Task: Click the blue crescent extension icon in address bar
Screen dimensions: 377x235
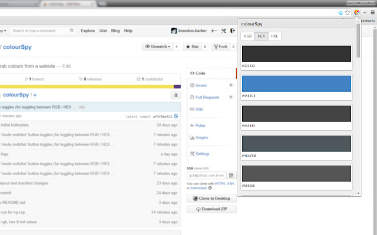Action: click(x=340, y=13)
